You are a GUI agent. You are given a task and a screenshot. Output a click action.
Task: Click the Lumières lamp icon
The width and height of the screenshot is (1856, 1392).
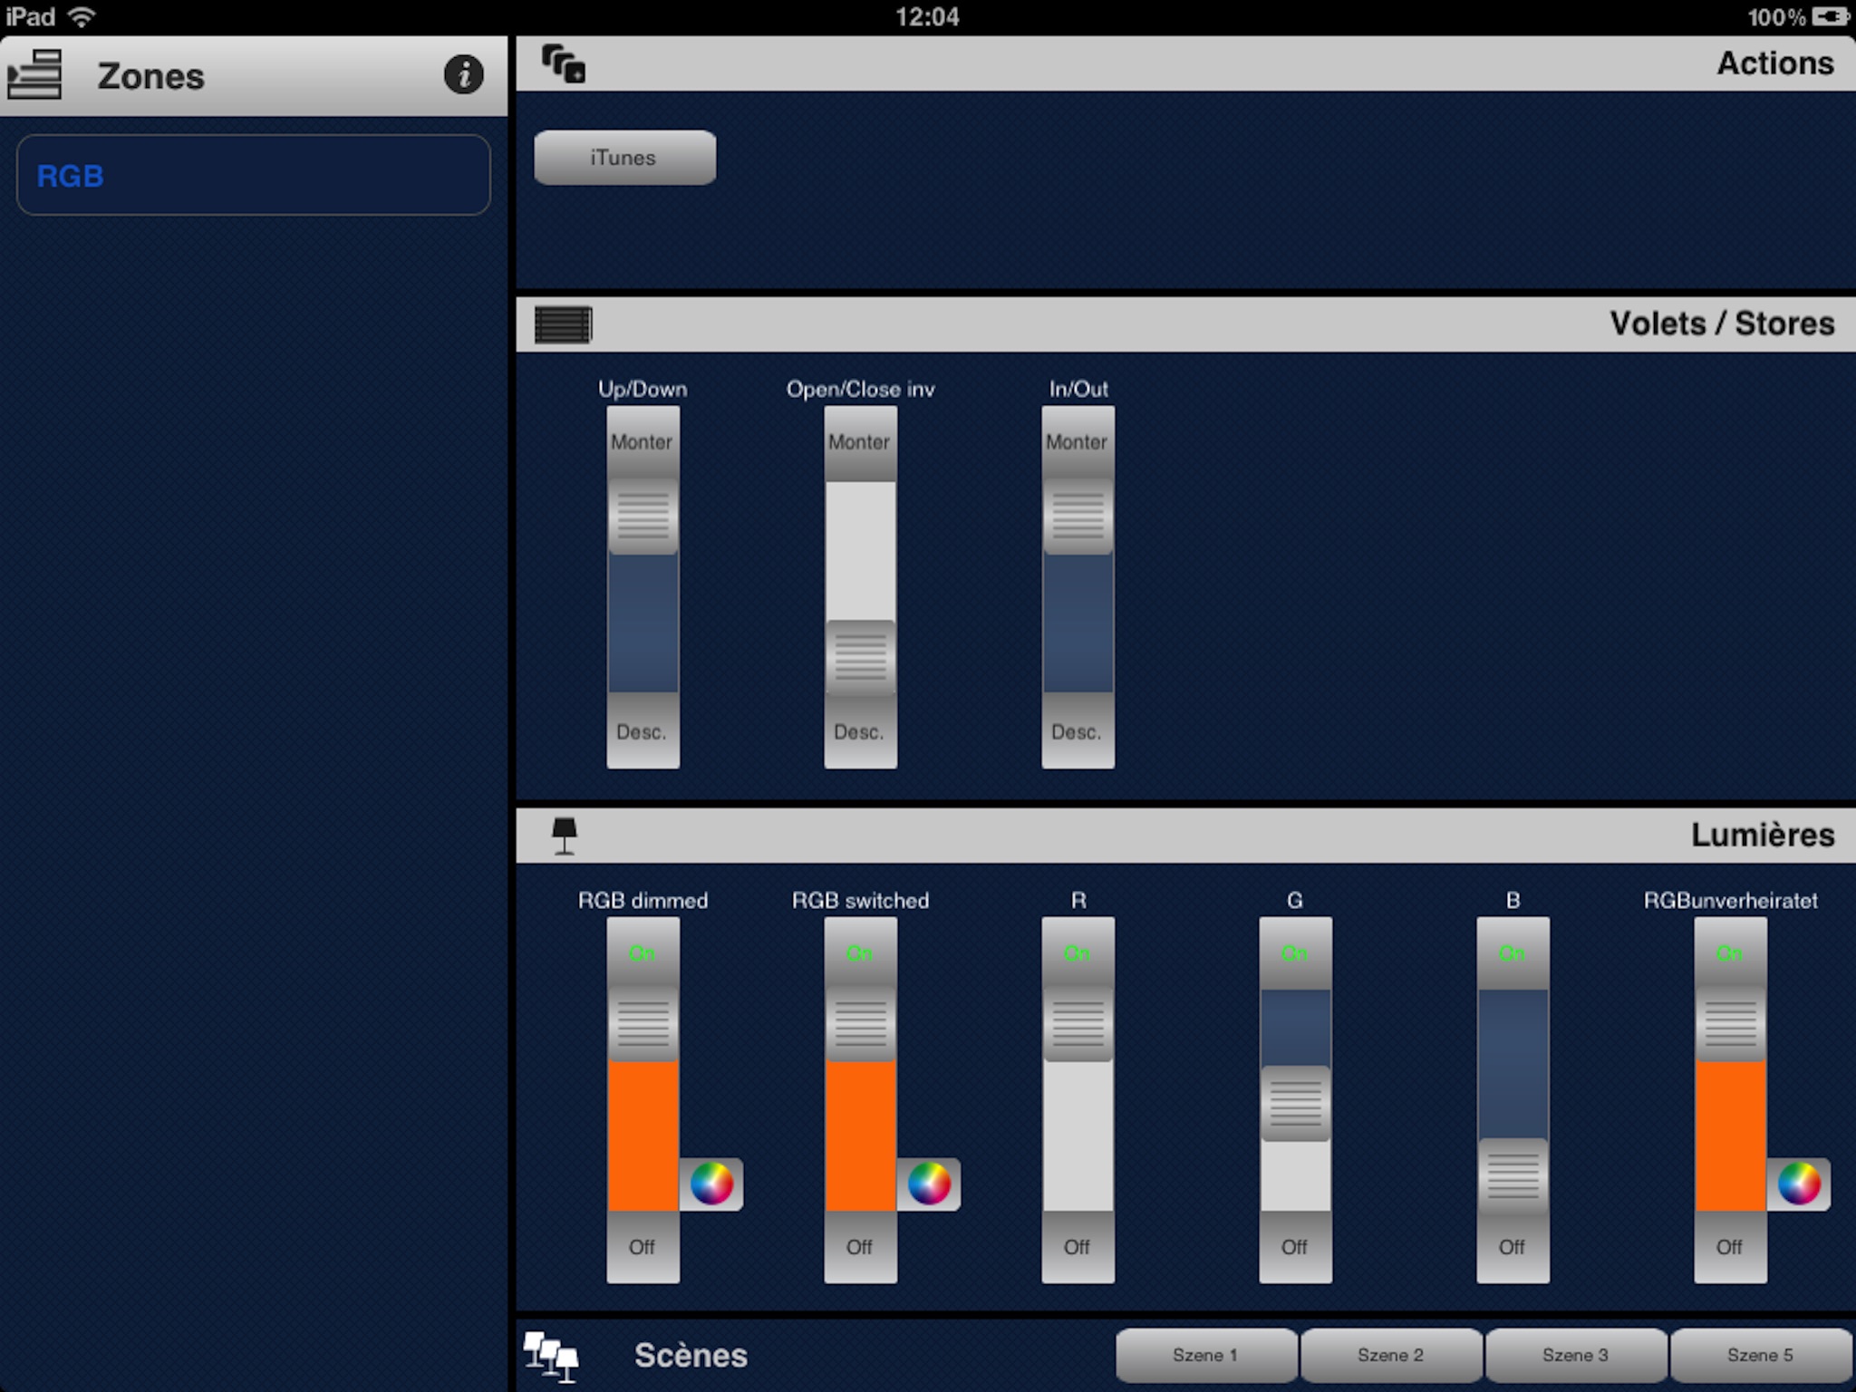[x=564, y=830]
